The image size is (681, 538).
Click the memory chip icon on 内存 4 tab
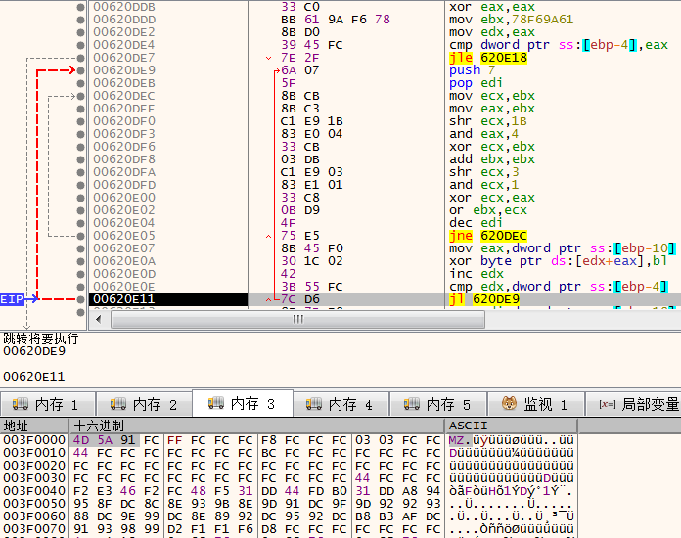(314, 404)
